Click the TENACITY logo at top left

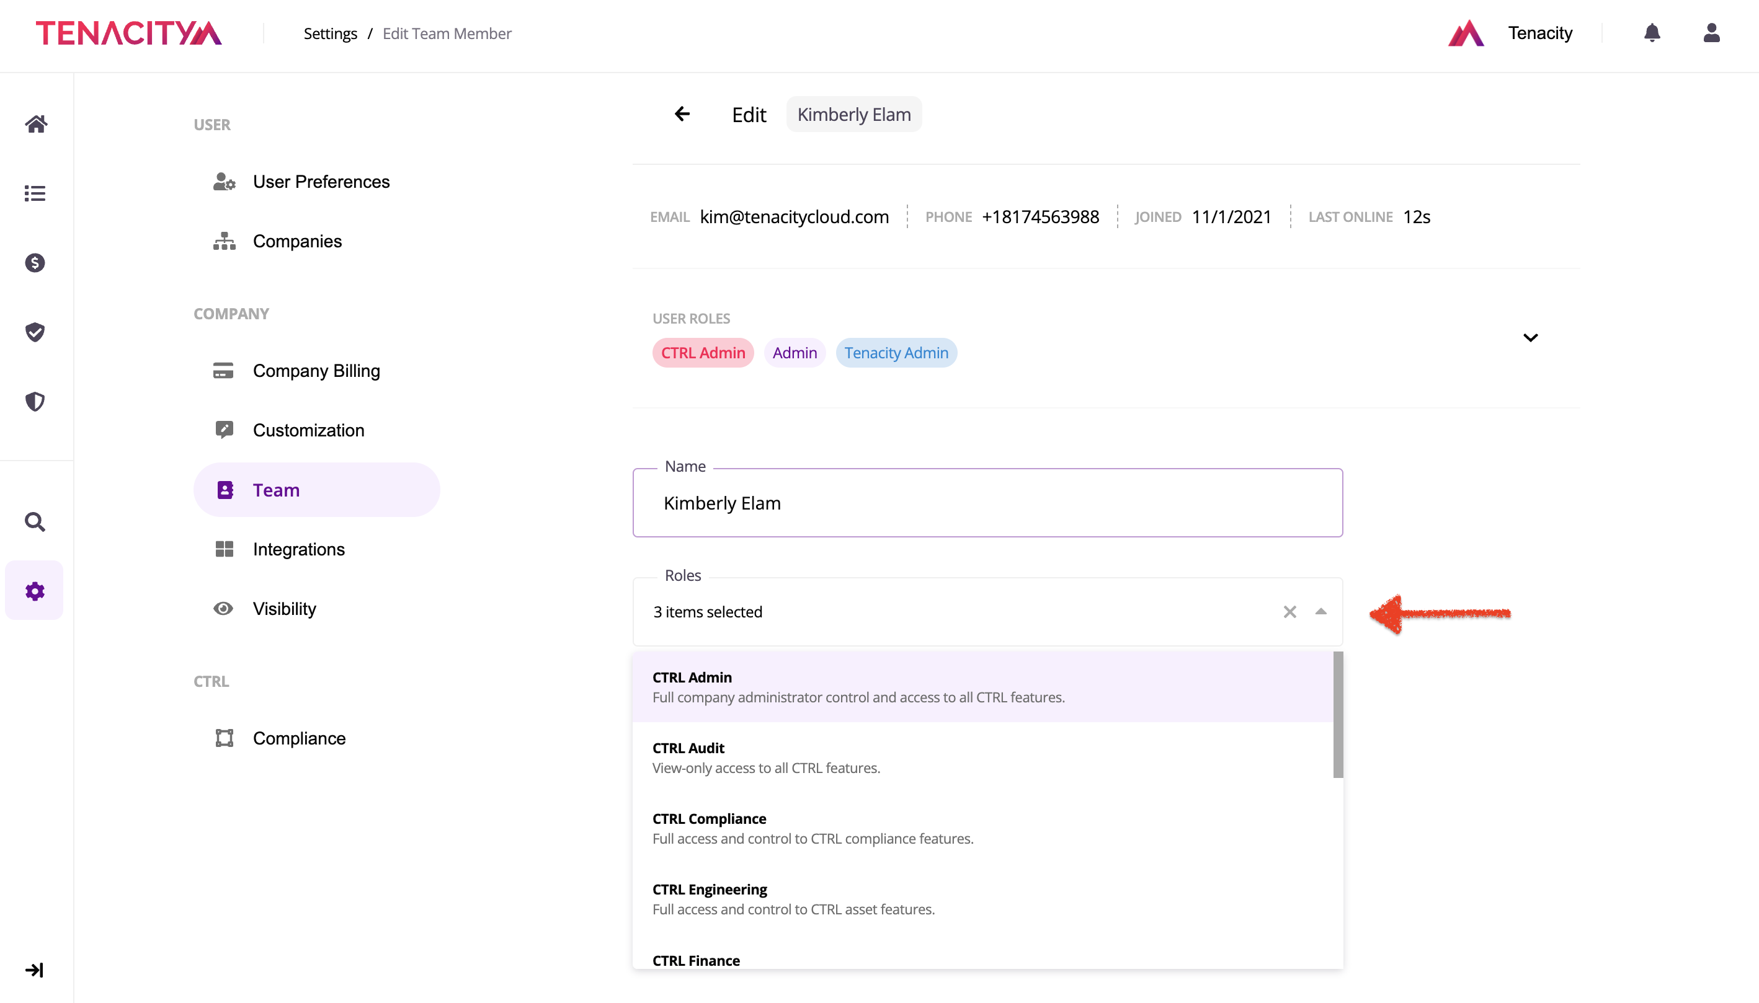pyautogui.click(x=129, y=33)
